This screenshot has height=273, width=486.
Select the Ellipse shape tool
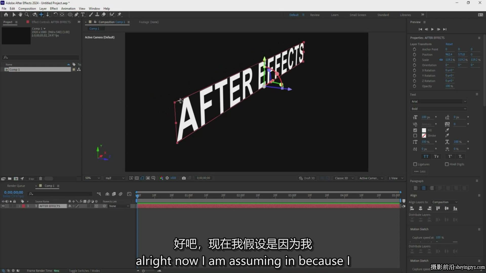pyautogui.click(x=70, y=15)
